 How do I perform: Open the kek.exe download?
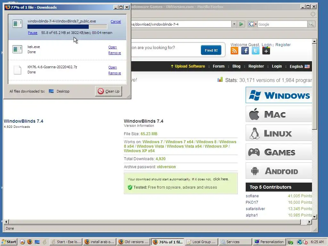(x=112, y=47)
